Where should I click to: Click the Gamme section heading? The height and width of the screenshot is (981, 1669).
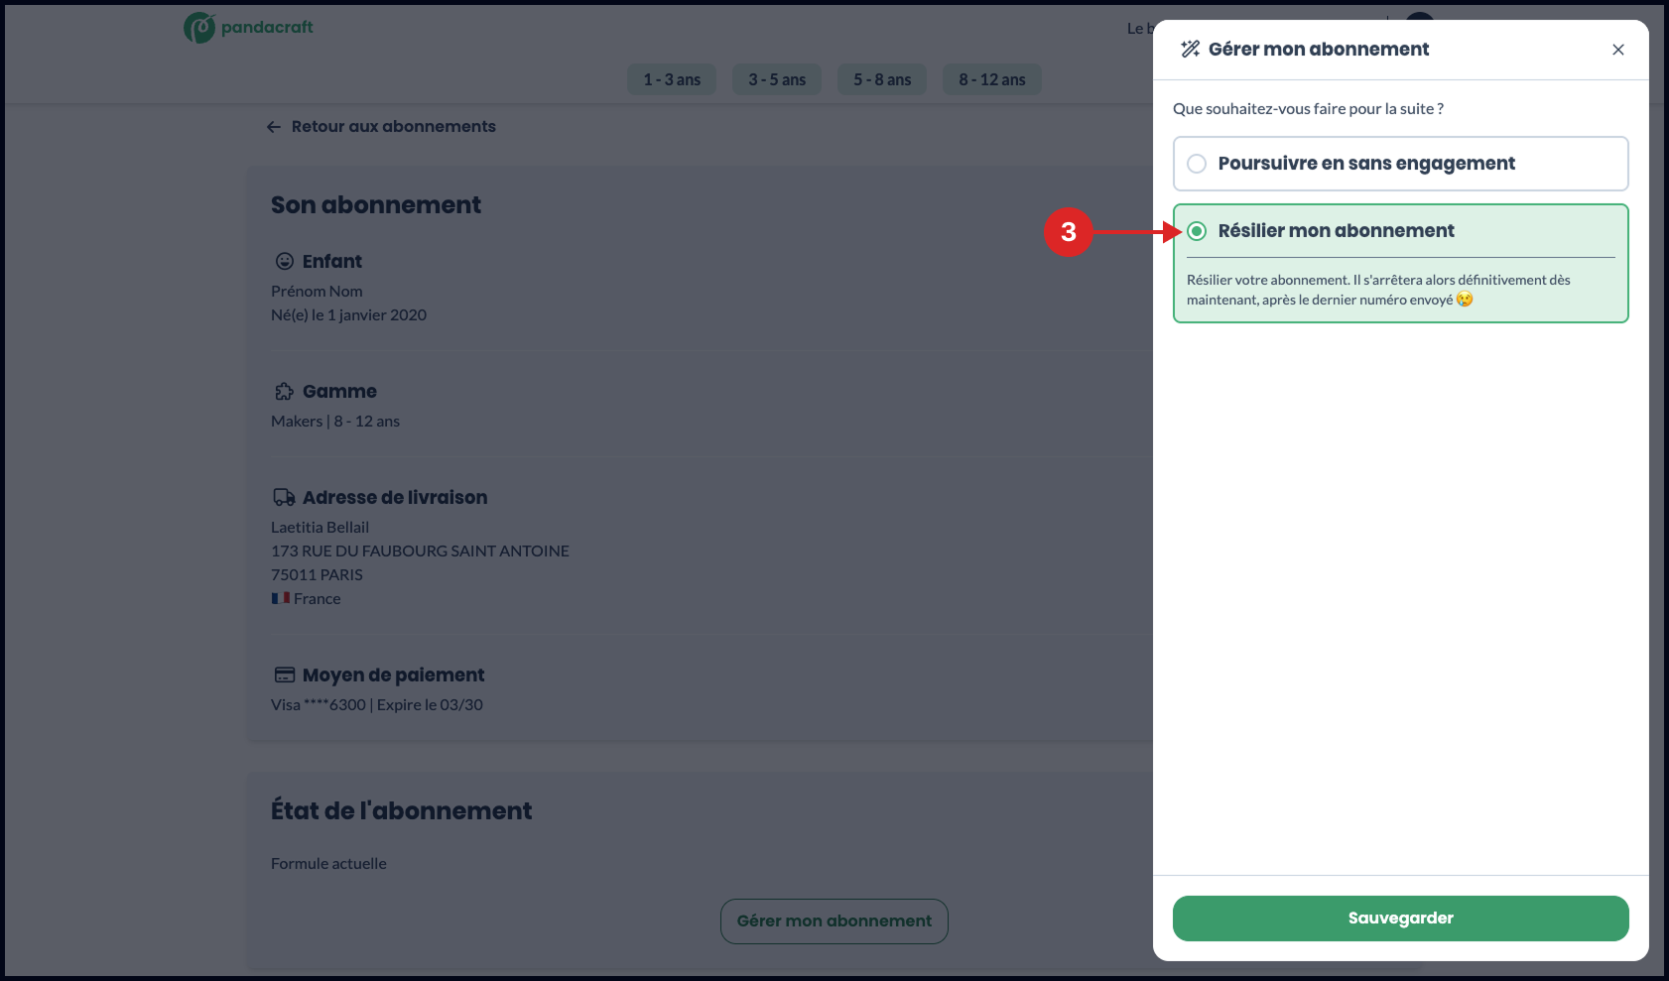click(x=339, y=391)
